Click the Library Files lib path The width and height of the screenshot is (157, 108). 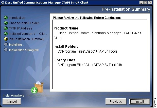[x=90, y=65]
